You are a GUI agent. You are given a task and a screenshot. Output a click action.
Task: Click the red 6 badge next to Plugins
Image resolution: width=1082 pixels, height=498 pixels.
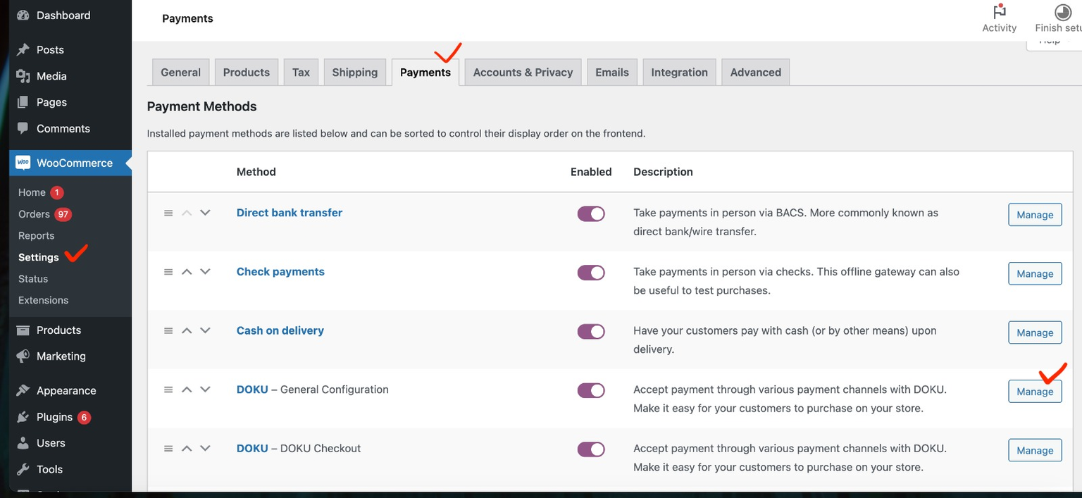click(x=84, y=417)
